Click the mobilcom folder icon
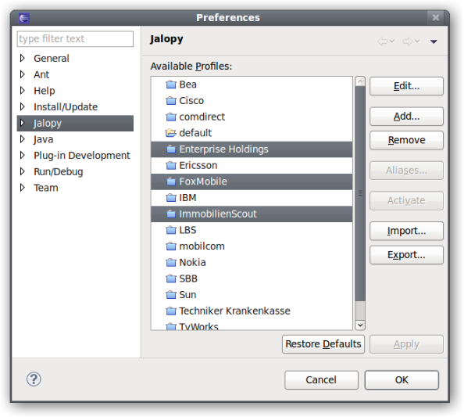This screenshot has width=464, height=417. (171, 246)
